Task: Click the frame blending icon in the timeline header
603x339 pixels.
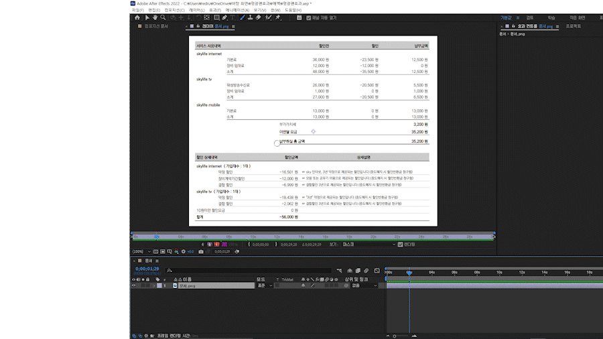Action: coord(358,271)
